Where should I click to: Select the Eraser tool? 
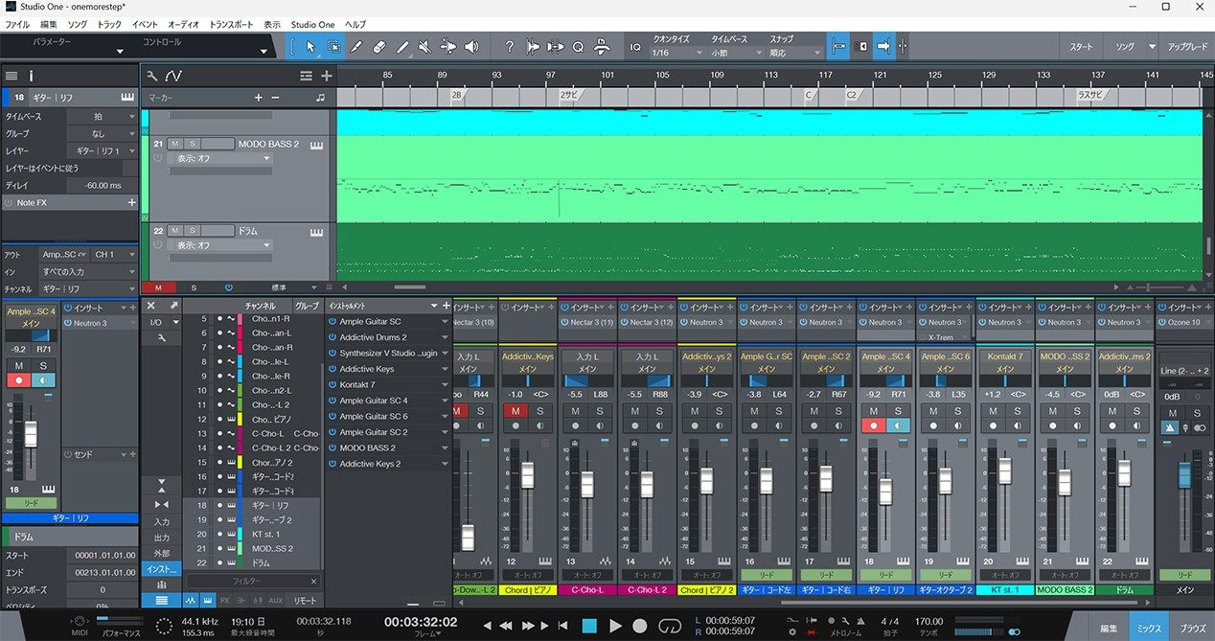point(379,46)
